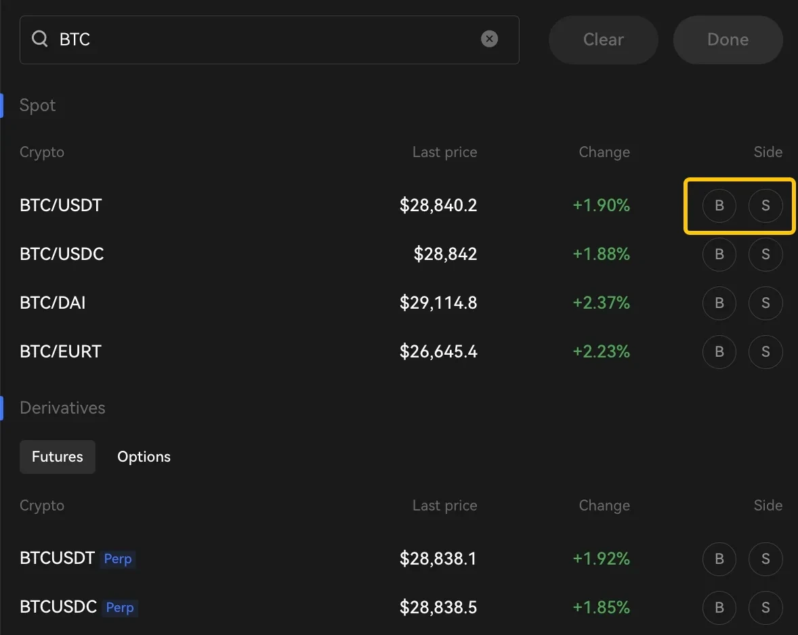
Task: Select the BTC/USDT pair name
Action: point(60,205)
